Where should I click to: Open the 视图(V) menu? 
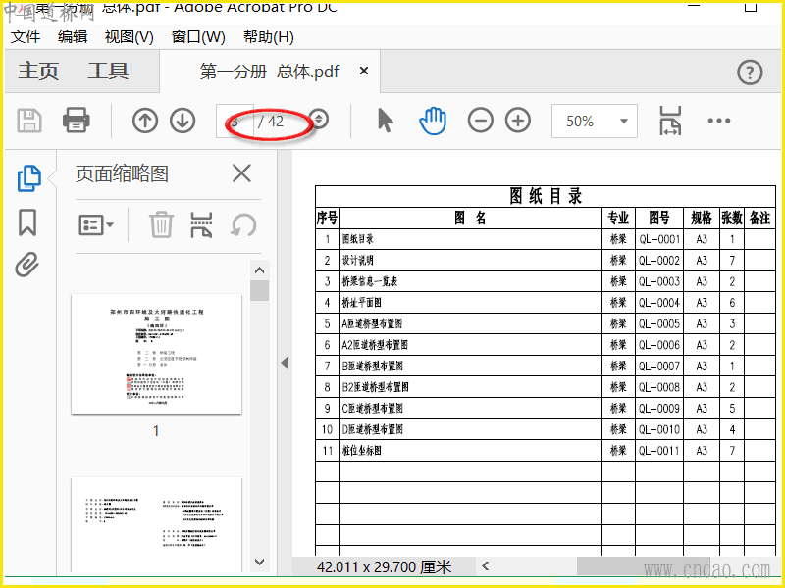tap(130, 37)
